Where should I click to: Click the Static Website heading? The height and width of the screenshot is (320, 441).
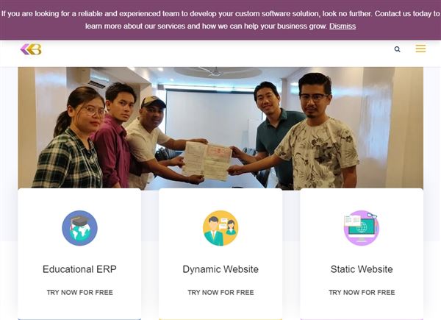tap(362, 269)
